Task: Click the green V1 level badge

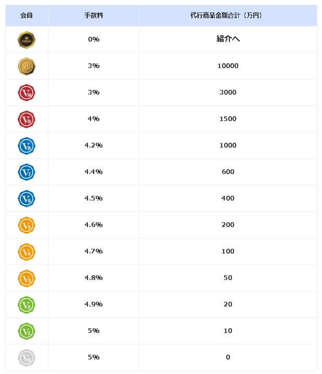Action: 26,331
